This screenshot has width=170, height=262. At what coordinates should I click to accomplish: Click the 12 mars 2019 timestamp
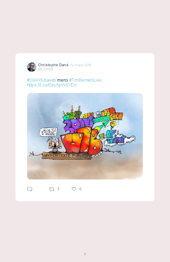point(81,65)
